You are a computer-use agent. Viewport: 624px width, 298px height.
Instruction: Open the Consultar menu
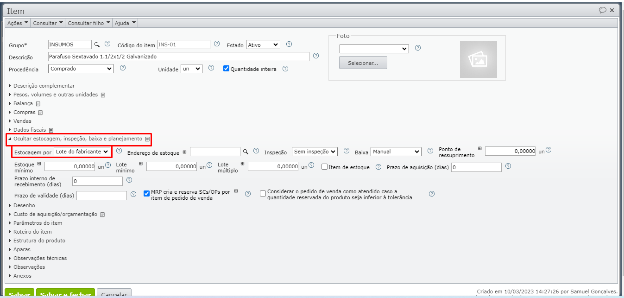coord(48,23)
